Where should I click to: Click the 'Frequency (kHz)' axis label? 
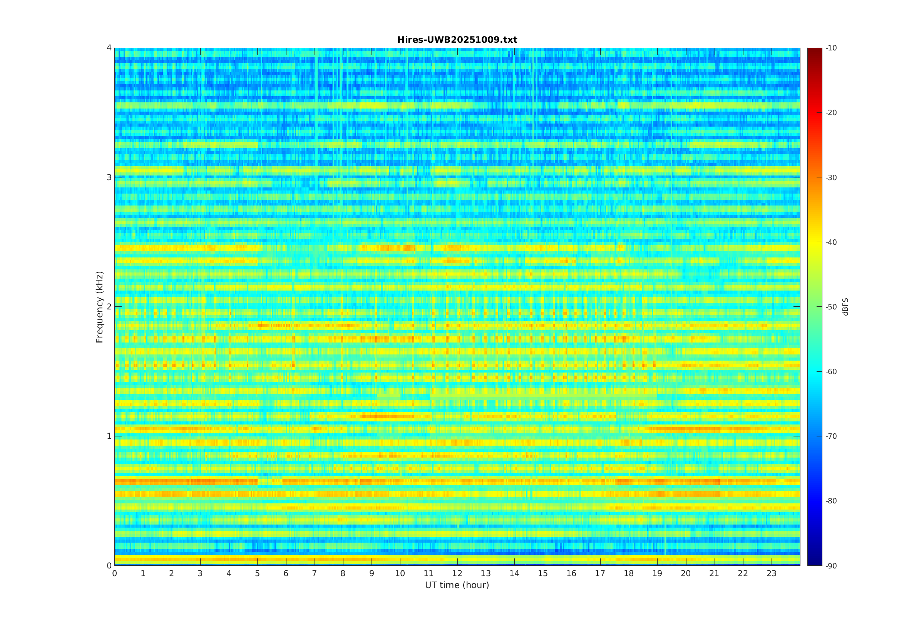pos(99,307)
